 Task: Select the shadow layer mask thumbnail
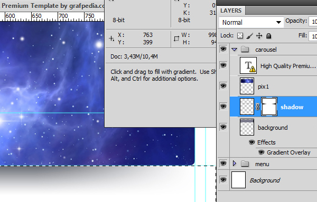[x=269, y=107]
